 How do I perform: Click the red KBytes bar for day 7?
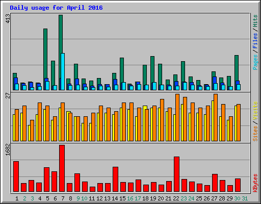coord(62,168)
